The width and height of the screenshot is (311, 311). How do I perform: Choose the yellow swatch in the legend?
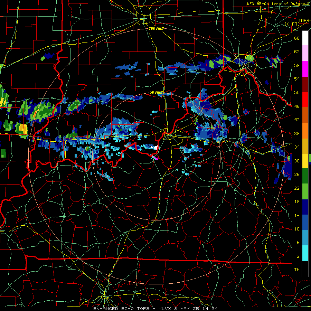(305, 161)
